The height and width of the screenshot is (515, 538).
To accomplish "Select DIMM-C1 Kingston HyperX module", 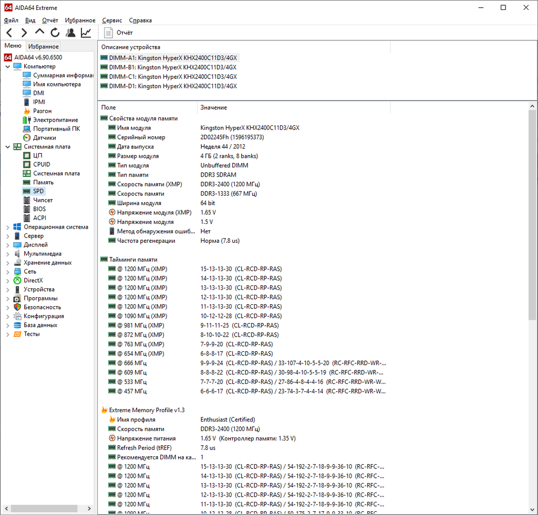I will coord(169,77).
